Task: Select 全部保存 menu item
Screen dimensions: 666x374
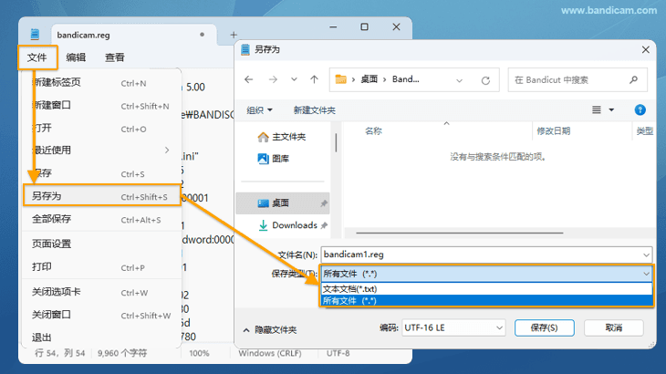Action: [x=101, y=220]
